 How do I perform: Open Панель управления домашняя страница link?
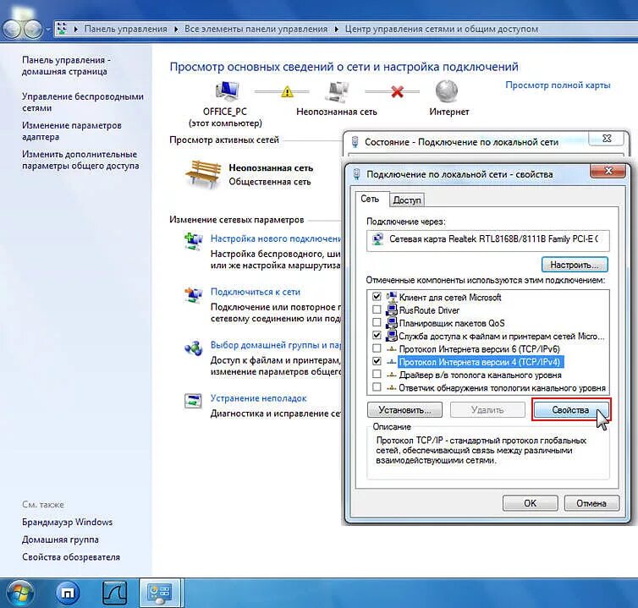coord(66,65)
